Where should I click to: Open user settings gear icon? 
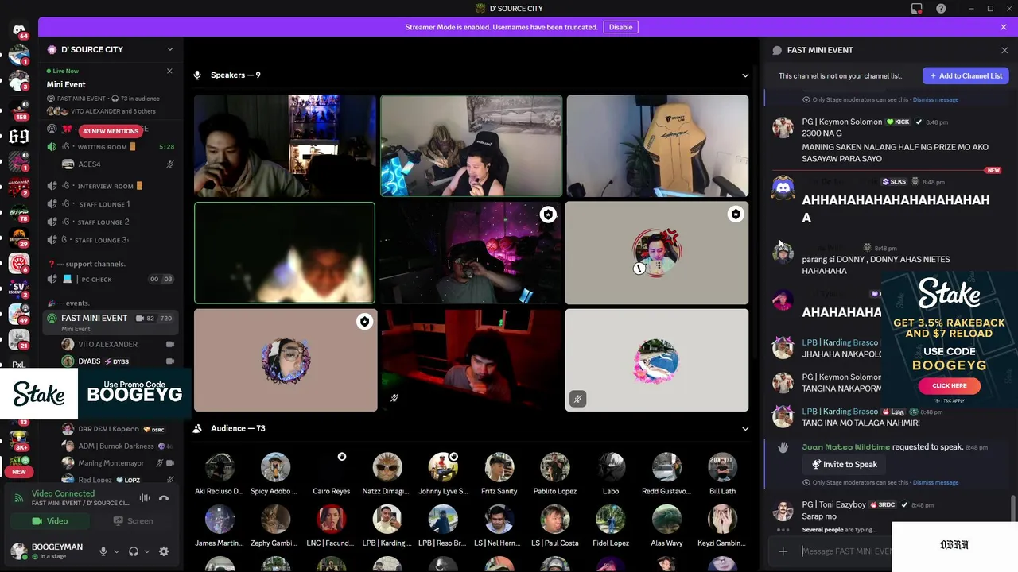[164, 551]
